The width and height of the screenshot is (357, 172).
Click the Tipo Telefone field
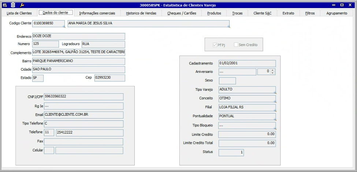click(x=83, y=124)
